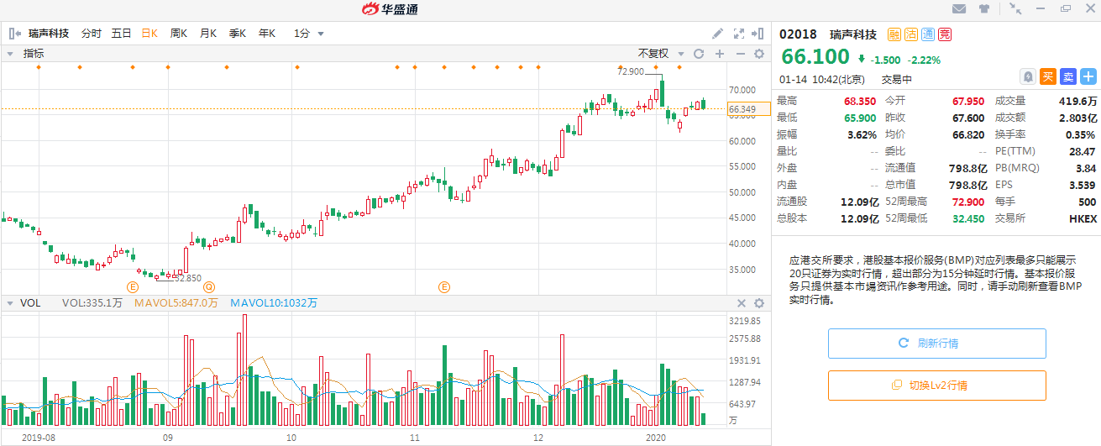Screen dimensions: 1101x446
Task: Click the fullscreen chart expand icon
Action: click(739, 34)
